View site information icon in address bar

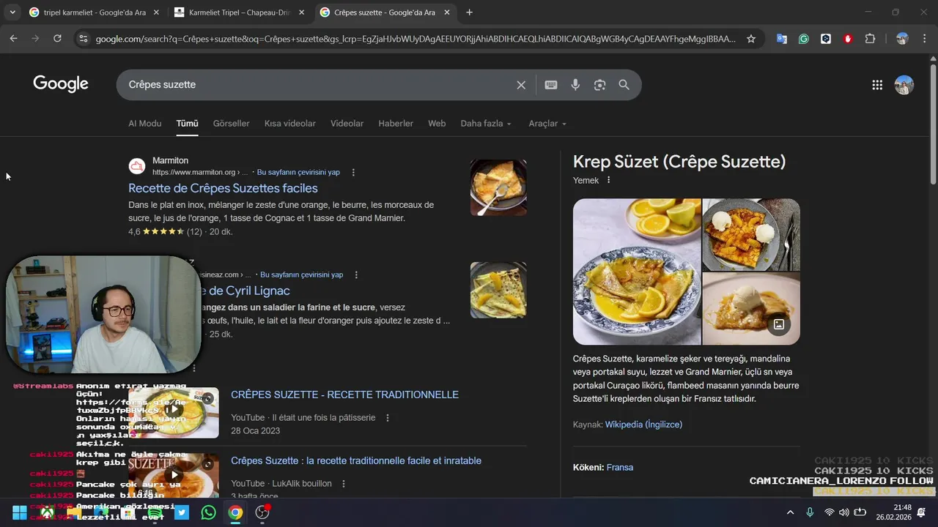pos(83,39)
